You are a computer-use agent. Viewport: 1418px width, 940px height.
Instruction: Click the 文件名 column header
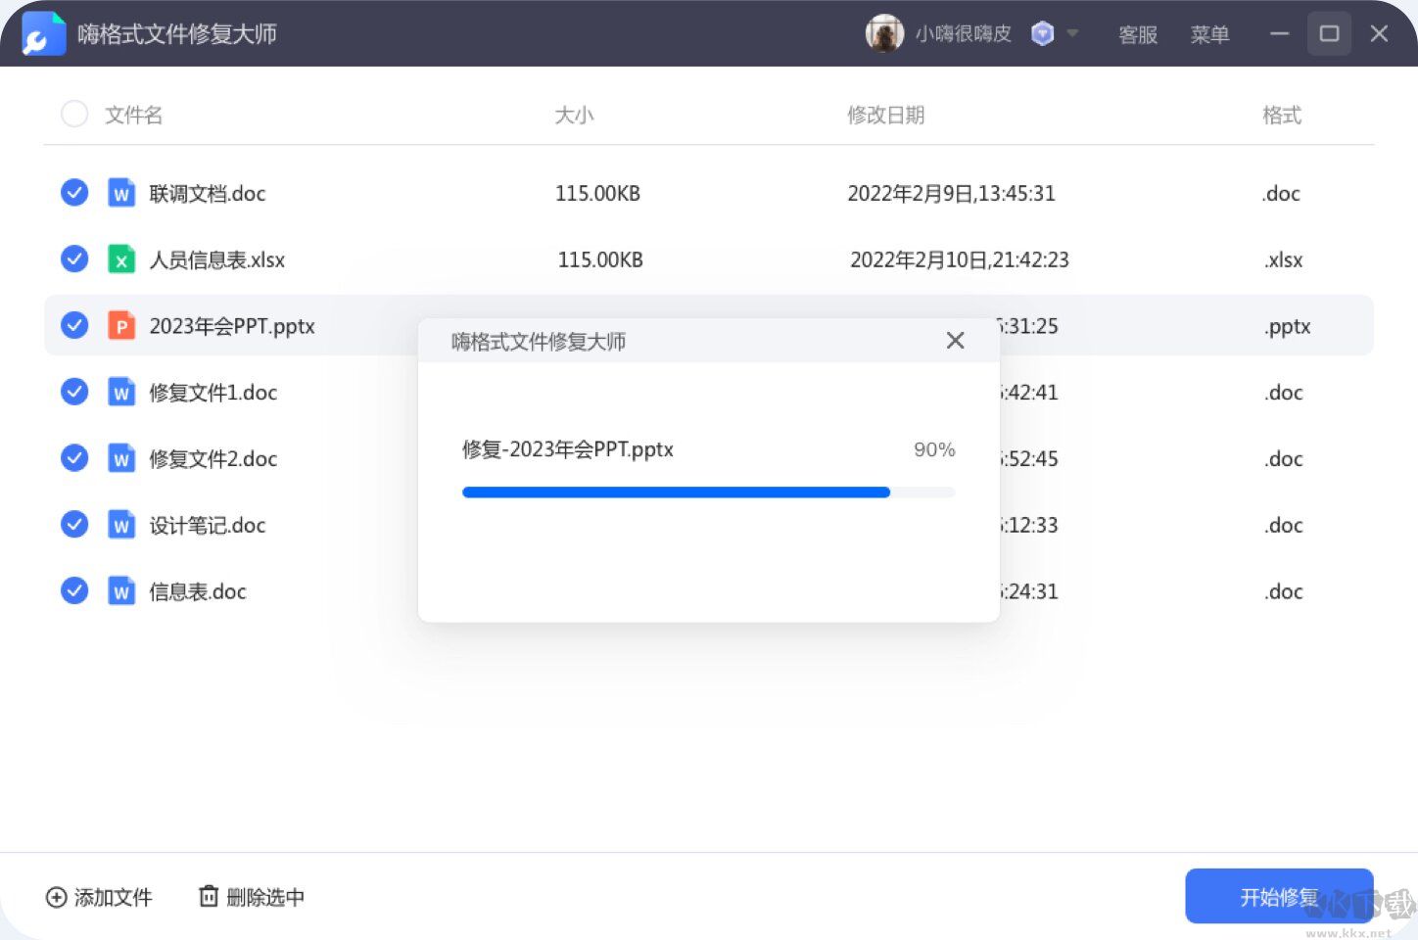(133, 116)
